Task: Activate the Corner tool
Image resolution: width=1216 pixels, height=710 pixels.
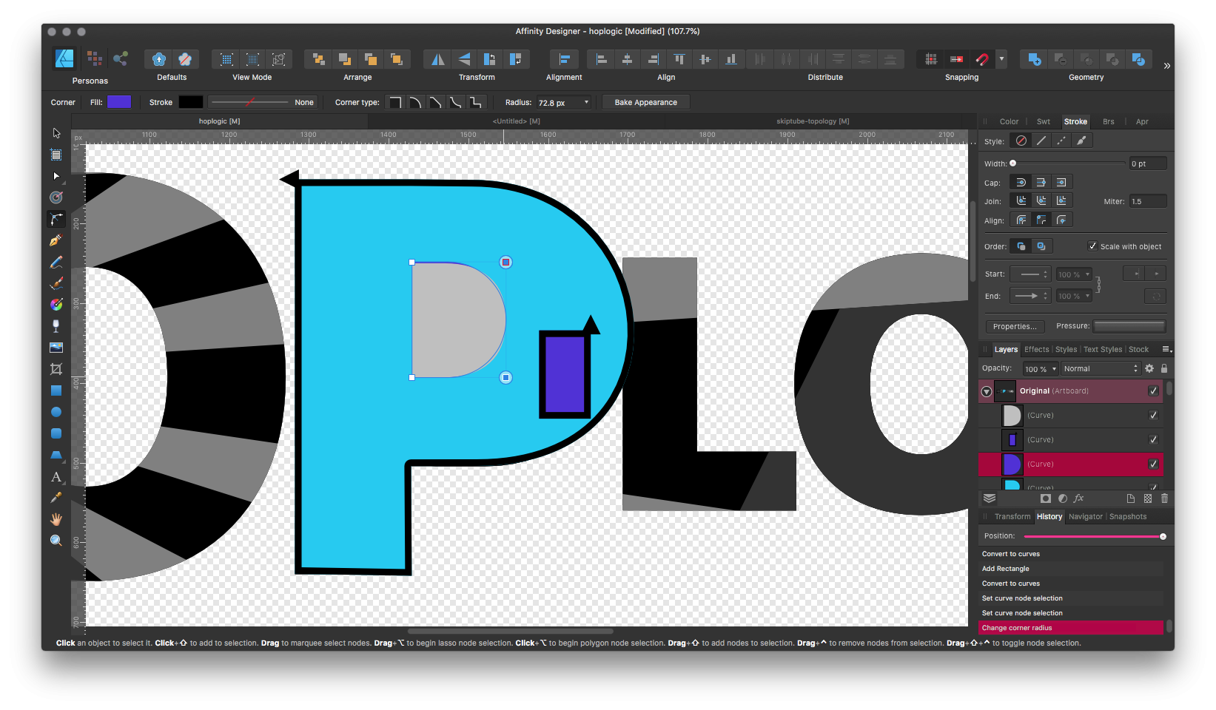Action: (56, 219)
